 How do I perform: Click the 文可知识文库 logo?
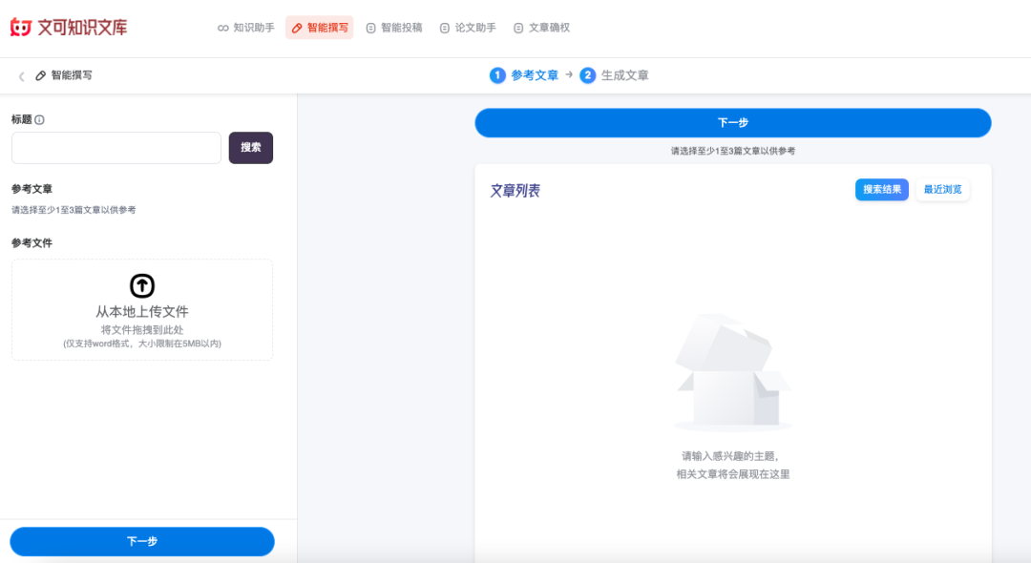click(69, 27)
